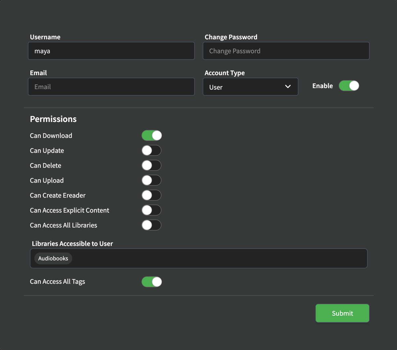Viewport: 397px width, 350px height.
Task: Open the Account Type dropdown
Action: [x=250, y=87]
